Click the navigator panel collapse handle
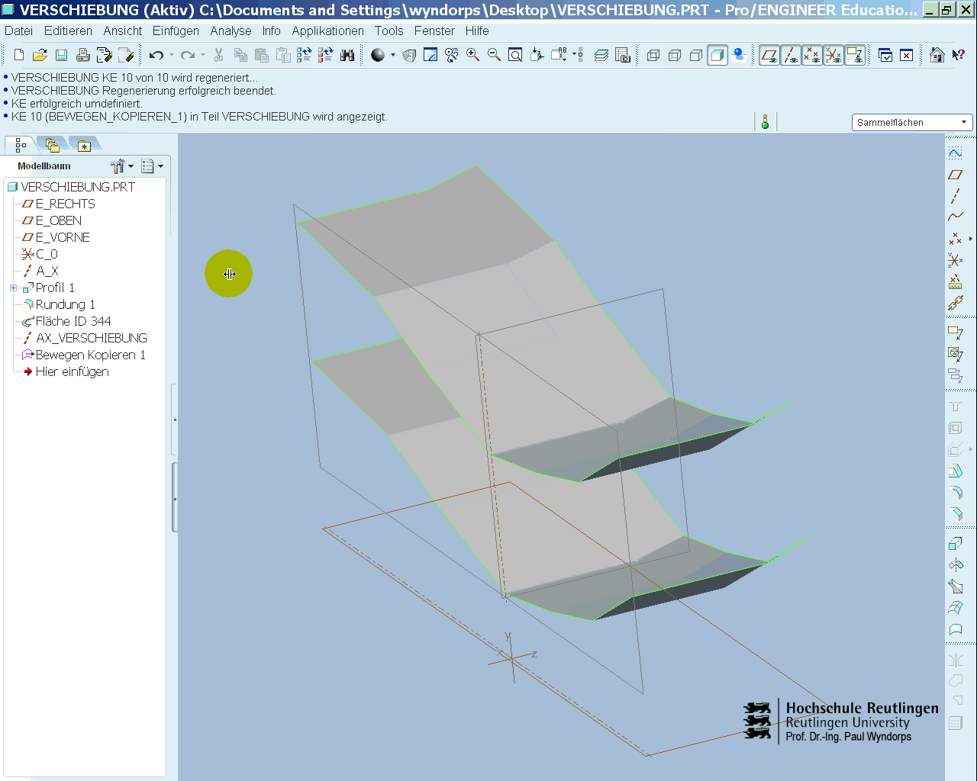977x781 pixels. pos(175,497)
